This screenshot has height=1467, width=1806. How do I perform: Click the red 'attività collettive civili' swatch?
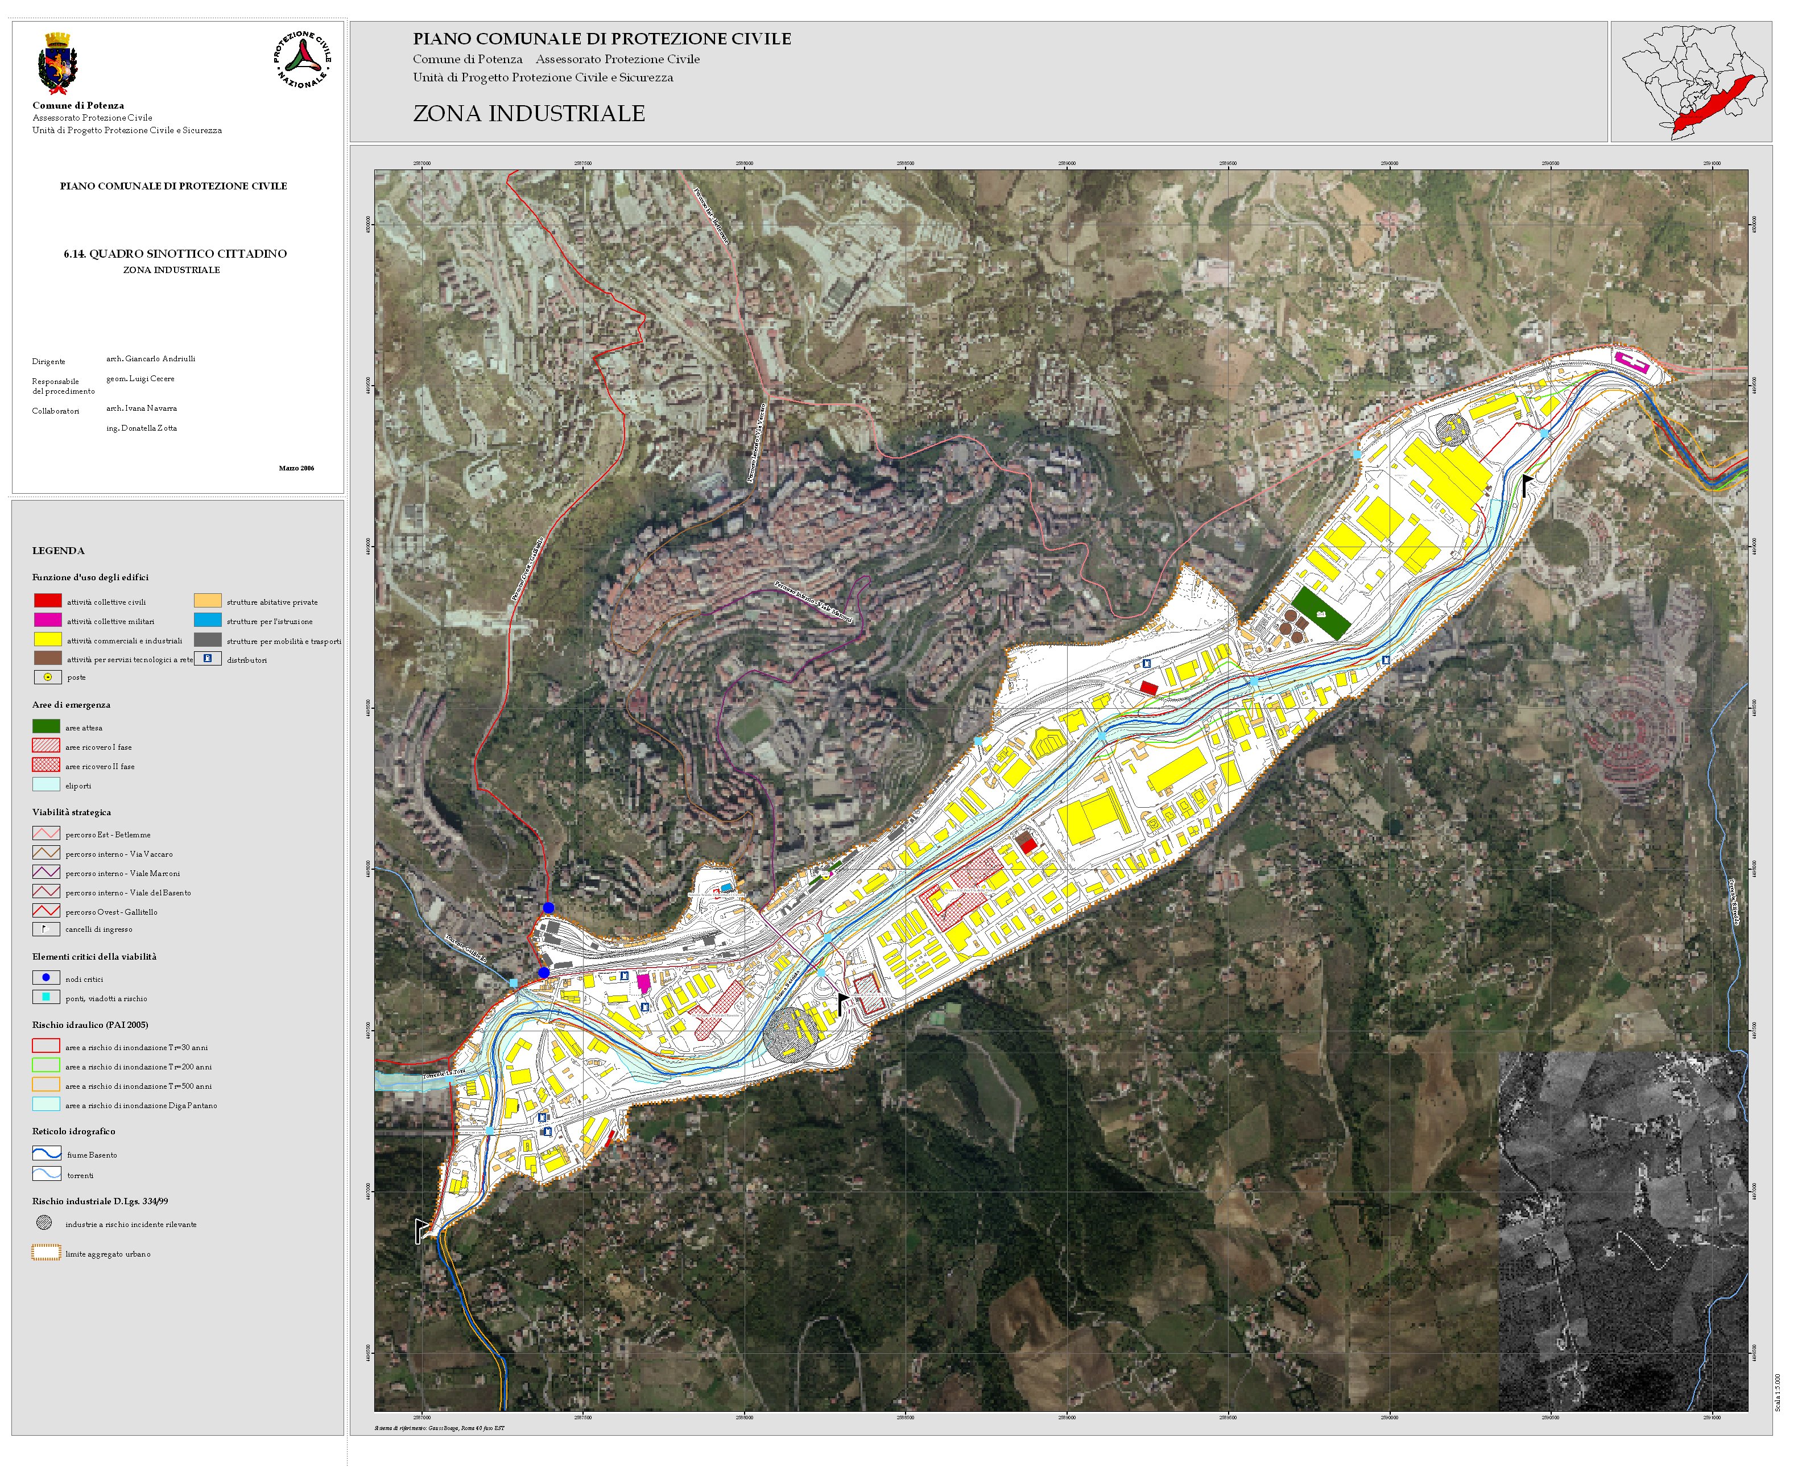(x=47, y=601)
